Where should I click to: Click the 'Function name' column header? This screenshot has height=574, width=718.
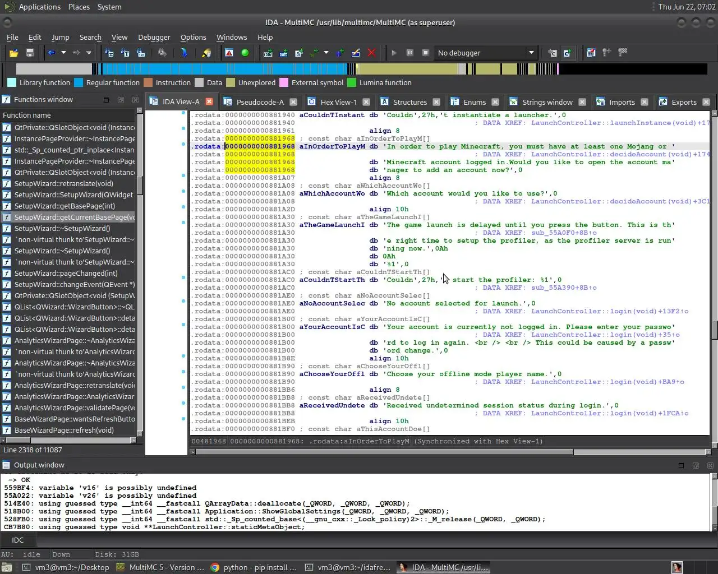(68, 115)
